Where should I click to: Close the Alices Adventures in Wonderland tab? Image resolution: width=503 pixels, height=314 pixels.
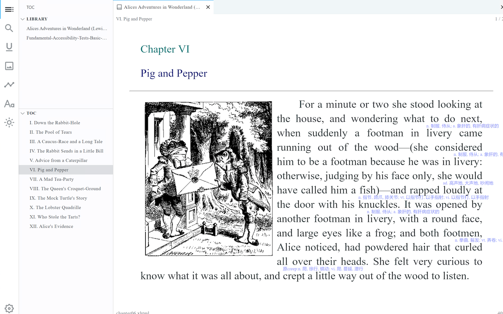[x=208, y=7]
